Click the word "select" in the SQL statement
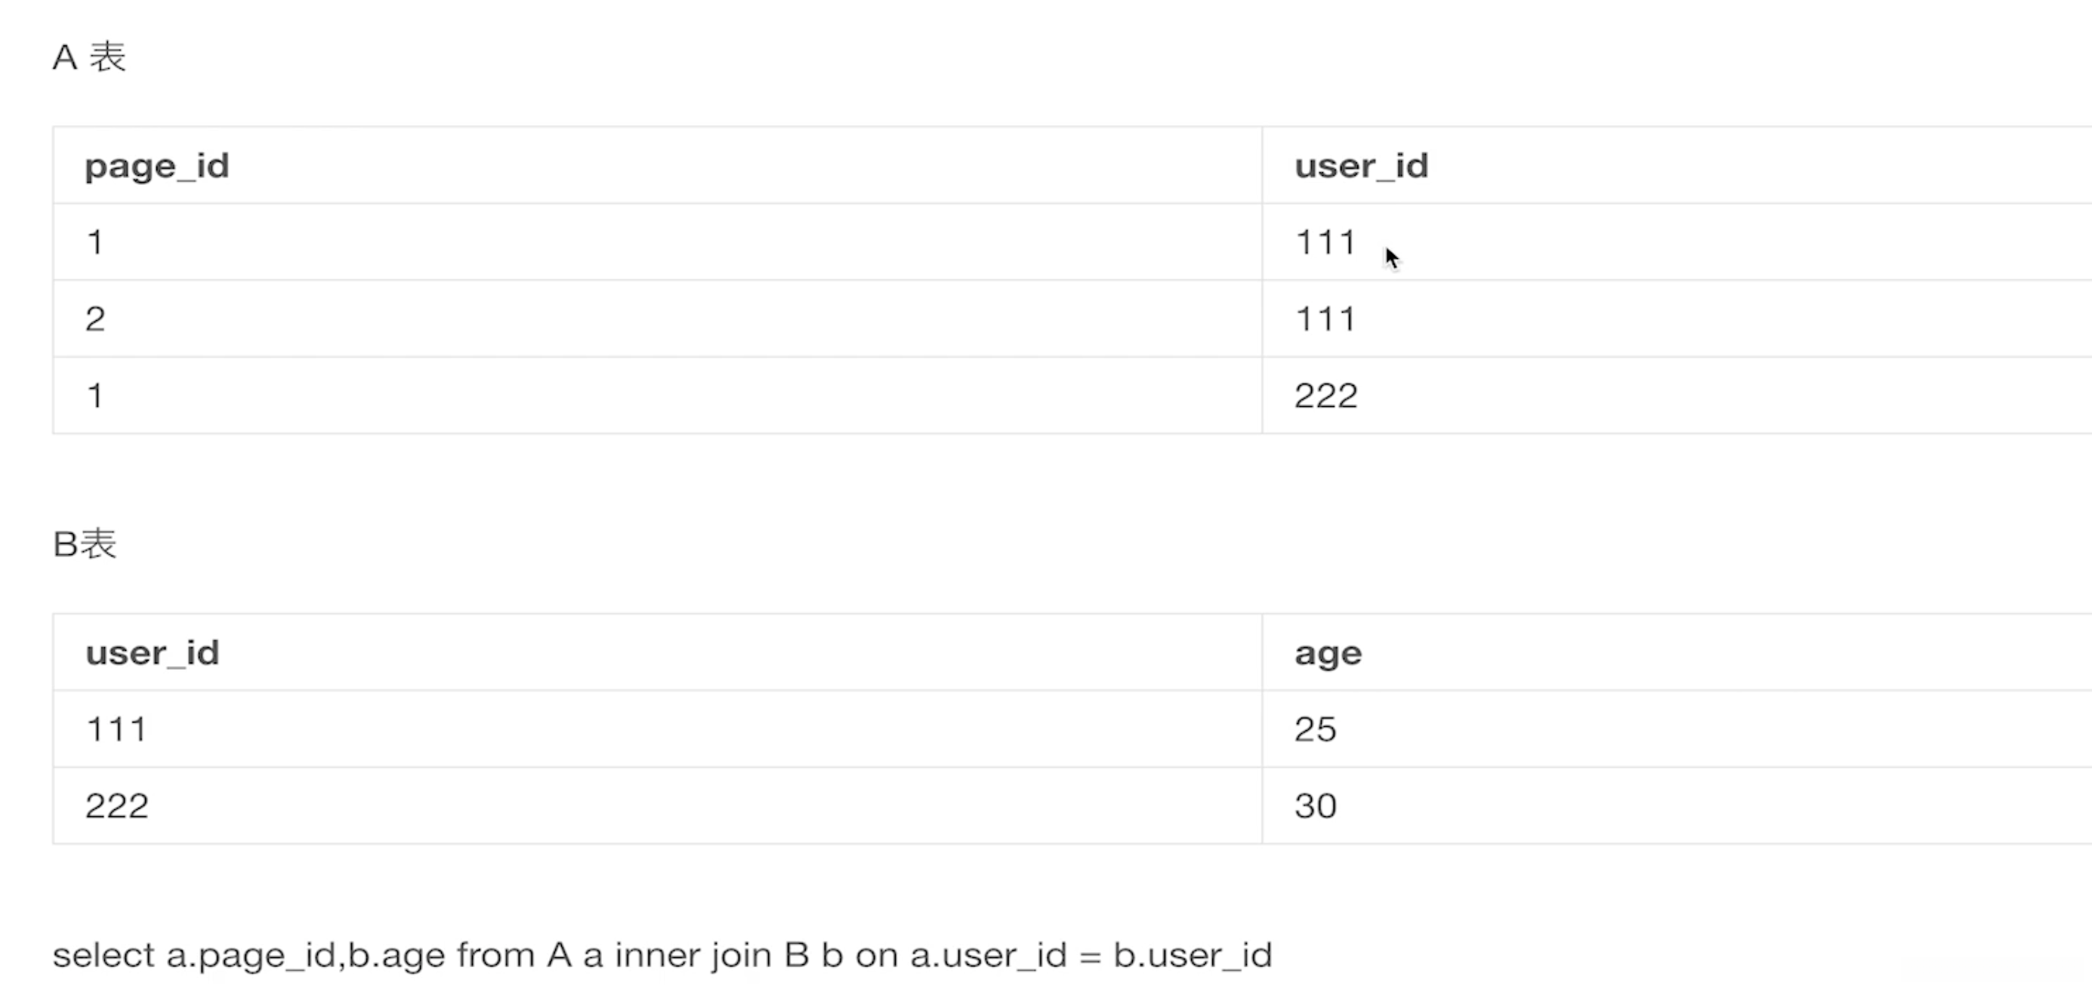The height and width of the screenshot is (989, 2092). (103, 955)
